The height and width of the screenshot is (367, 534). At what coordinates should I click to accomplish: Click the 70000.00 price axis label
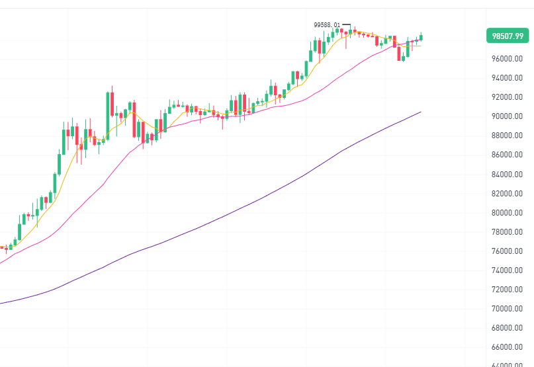[x=507, y=309]
